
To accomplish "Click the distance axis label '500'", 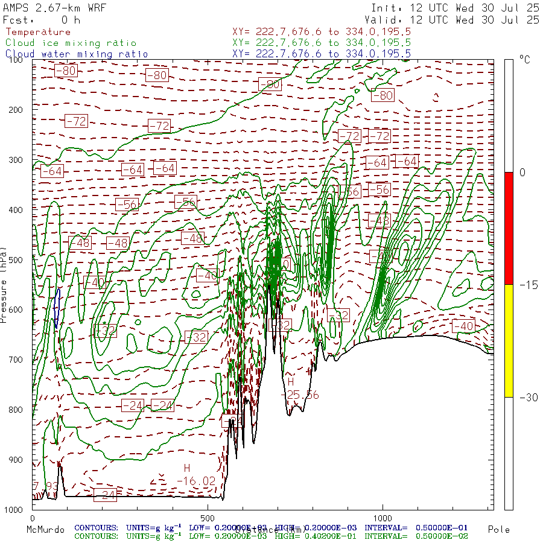I will pyautogui.click(x=208, y=518).
